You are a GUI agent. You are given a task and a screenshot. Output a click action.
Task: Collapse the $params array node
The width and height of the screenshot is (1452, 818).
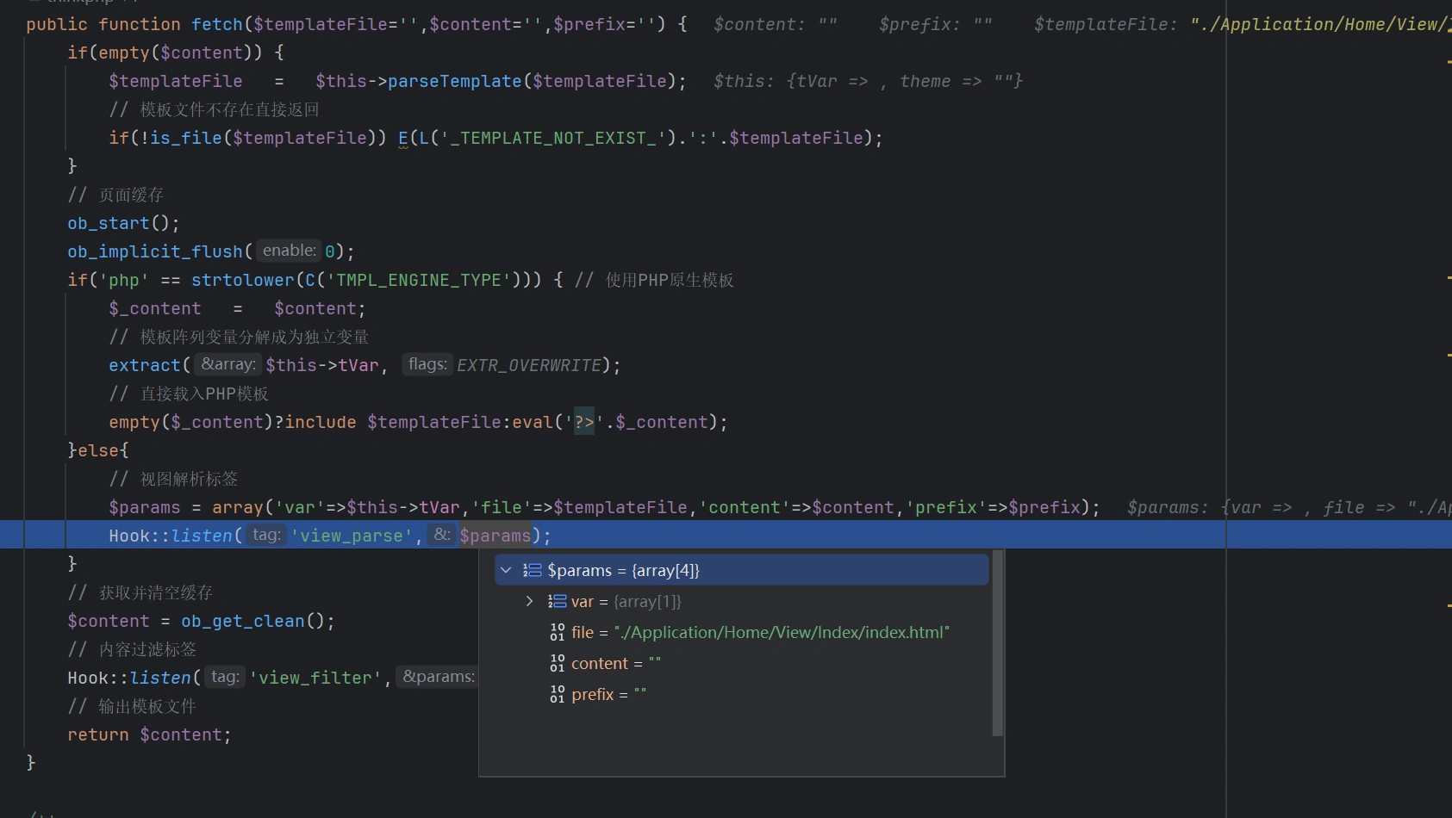tap(506, 570)
